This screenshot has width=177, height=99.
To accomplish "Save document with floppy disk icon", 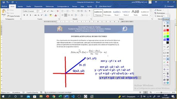I will [4, 2].
